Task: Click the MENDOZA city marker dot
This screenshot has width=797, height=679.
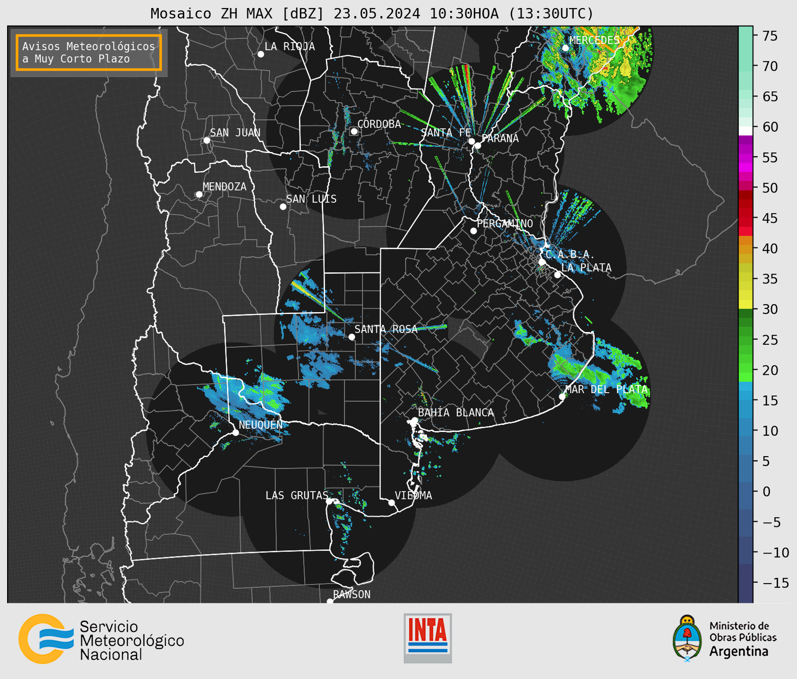Action: coord(199,195)
